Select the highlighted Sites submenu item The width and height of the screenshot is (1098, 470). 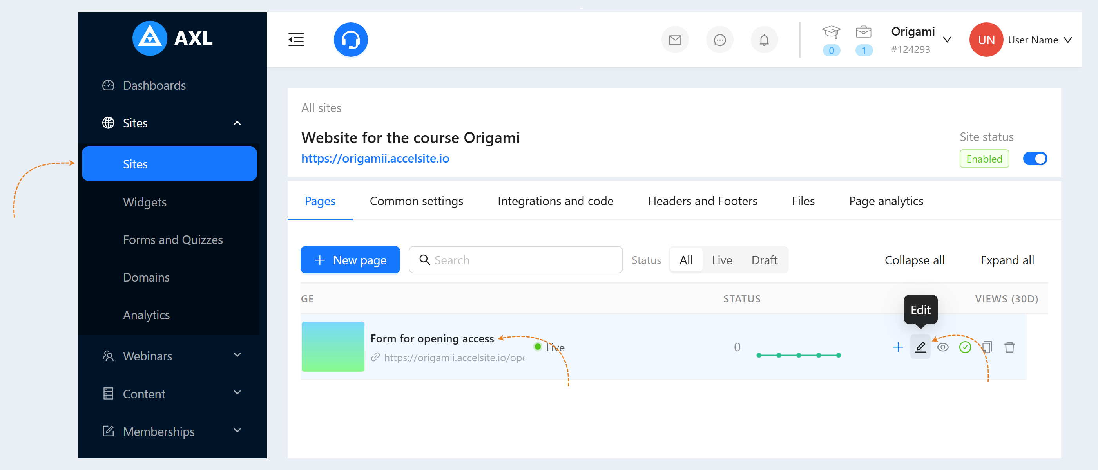point(169,164)
